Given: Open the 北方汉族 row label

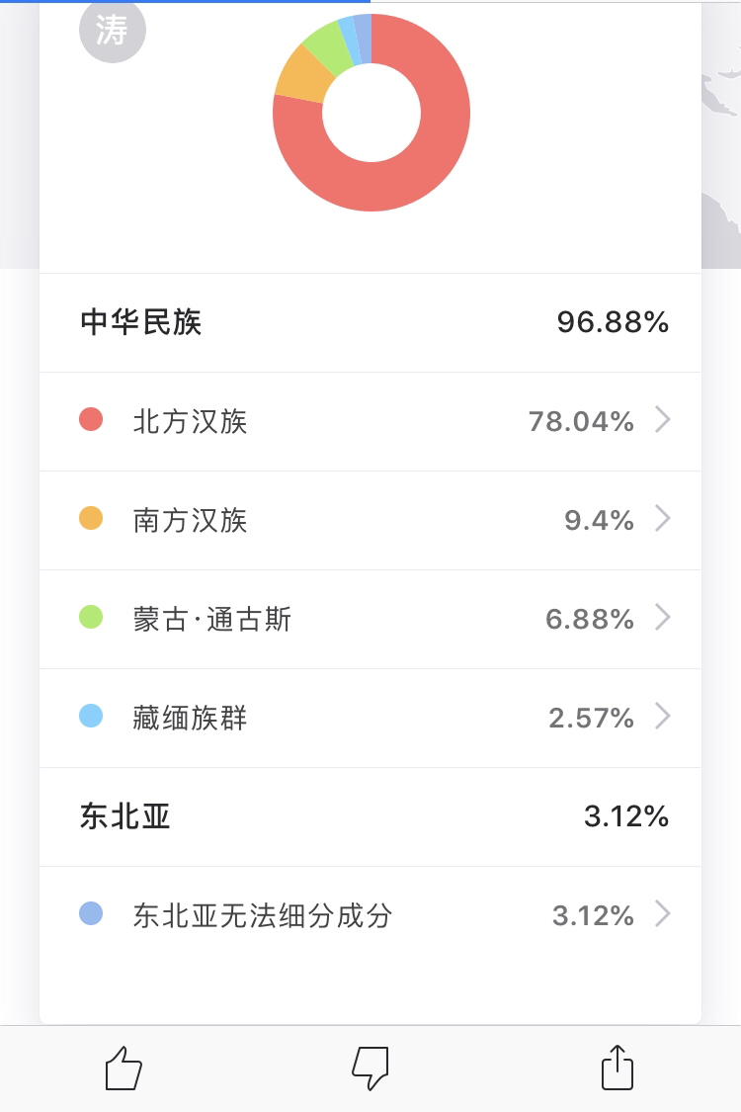Looking at the screenshot, I should tap(190, 421).
